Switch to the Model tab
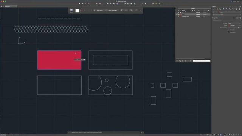242x136 pixels. click(3, 135)
